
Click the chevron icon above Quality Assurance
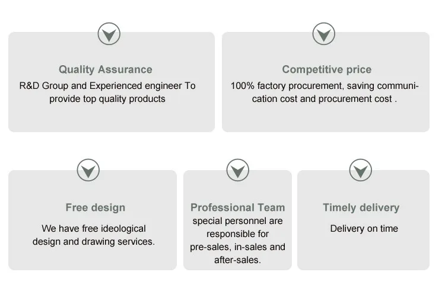pos(109,34)
